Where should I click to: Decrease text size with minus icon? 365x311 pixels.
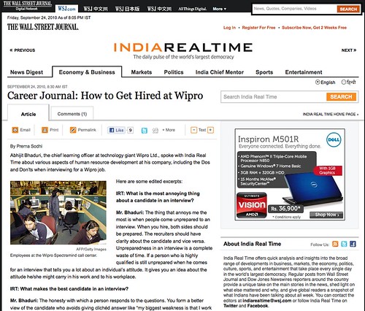click(x=193, y=130)
